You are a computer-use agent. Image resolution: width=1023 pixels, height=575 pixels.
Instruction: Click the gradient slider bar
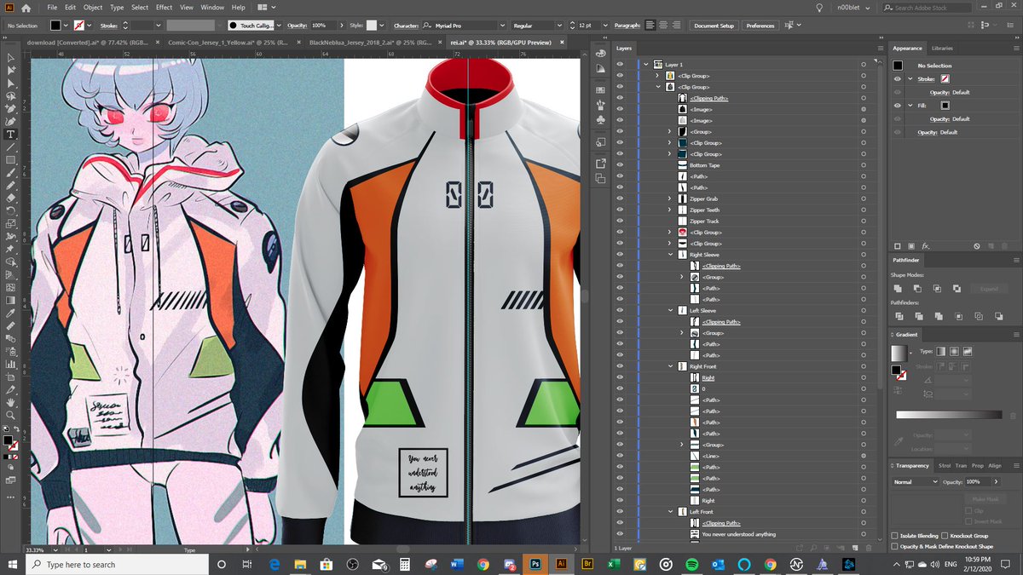949,415
